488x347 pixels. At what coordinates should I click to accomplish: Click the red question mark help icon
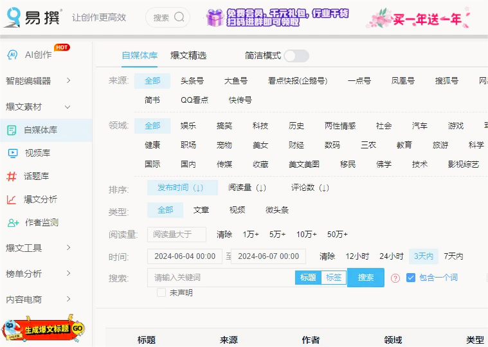395,278
